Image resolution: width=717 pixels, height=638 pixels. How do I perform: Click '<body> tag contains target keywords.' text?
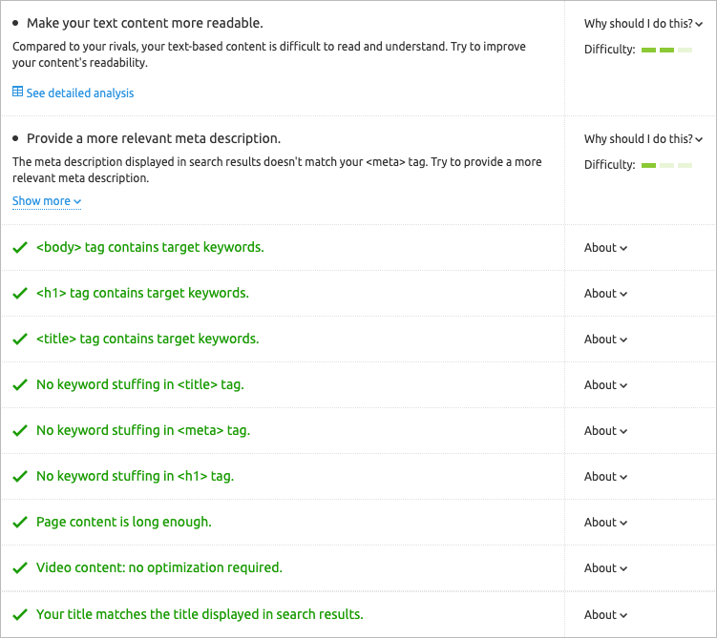click(x=150, y=248)
